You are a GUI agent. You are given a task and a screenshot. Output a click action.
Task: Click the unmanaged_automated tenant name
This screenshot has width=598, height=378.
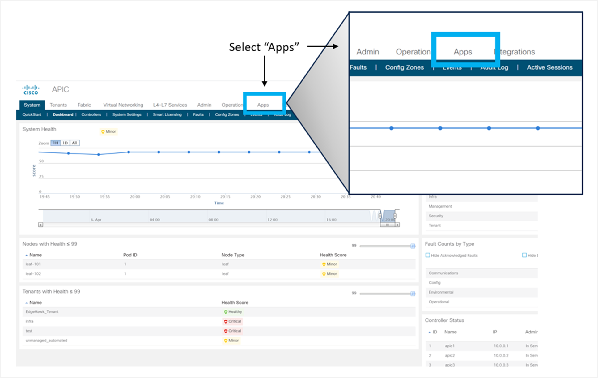(x=46, y=341)
